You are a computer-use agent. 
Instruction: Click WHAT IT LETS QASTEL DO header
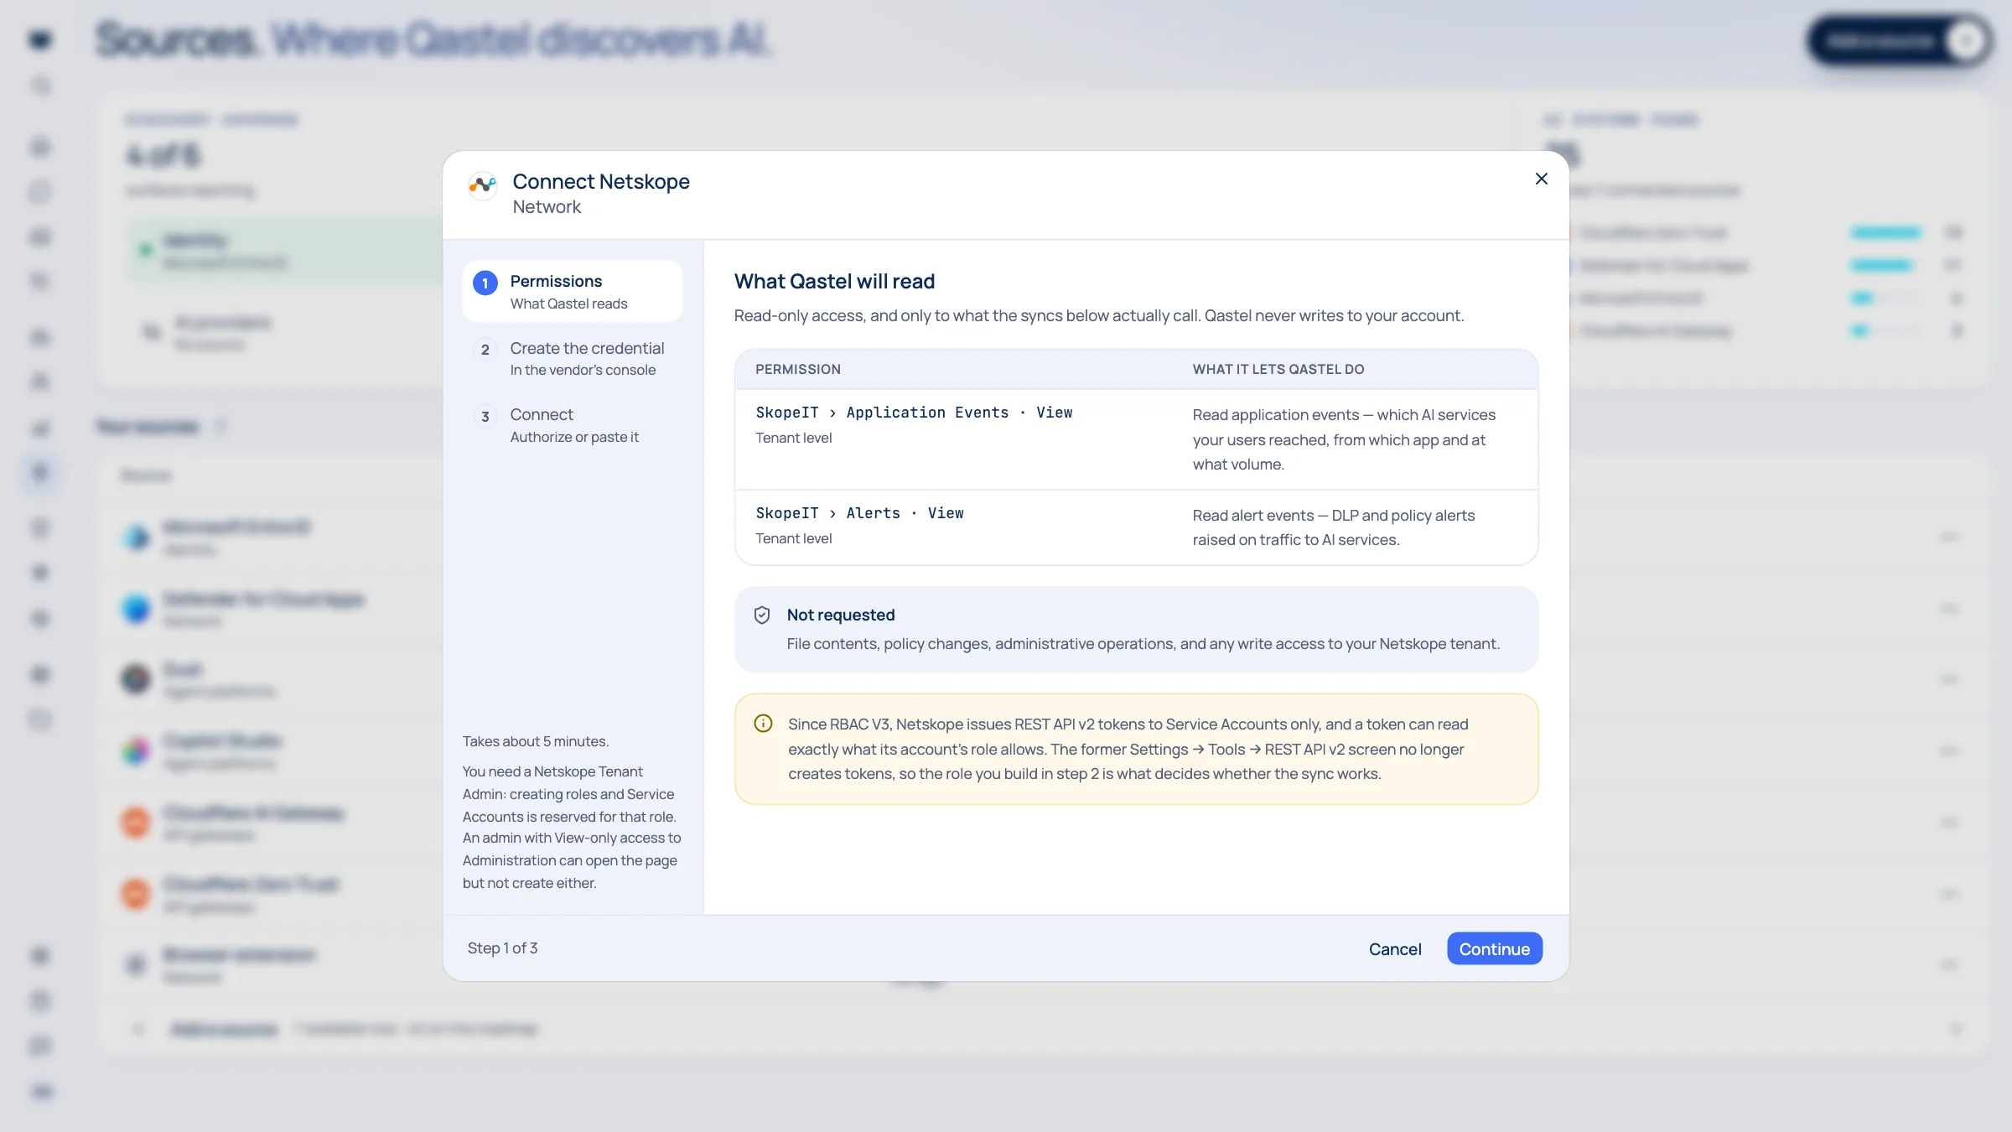tap(1278, 369)
